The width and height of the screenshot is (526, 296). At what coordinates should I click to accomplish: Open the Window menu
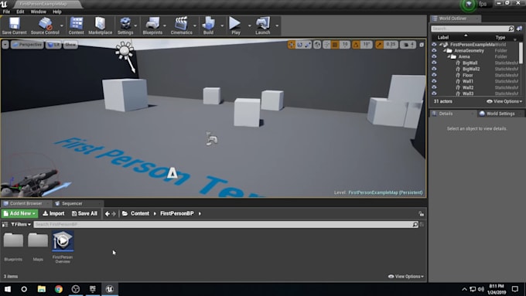38,12
